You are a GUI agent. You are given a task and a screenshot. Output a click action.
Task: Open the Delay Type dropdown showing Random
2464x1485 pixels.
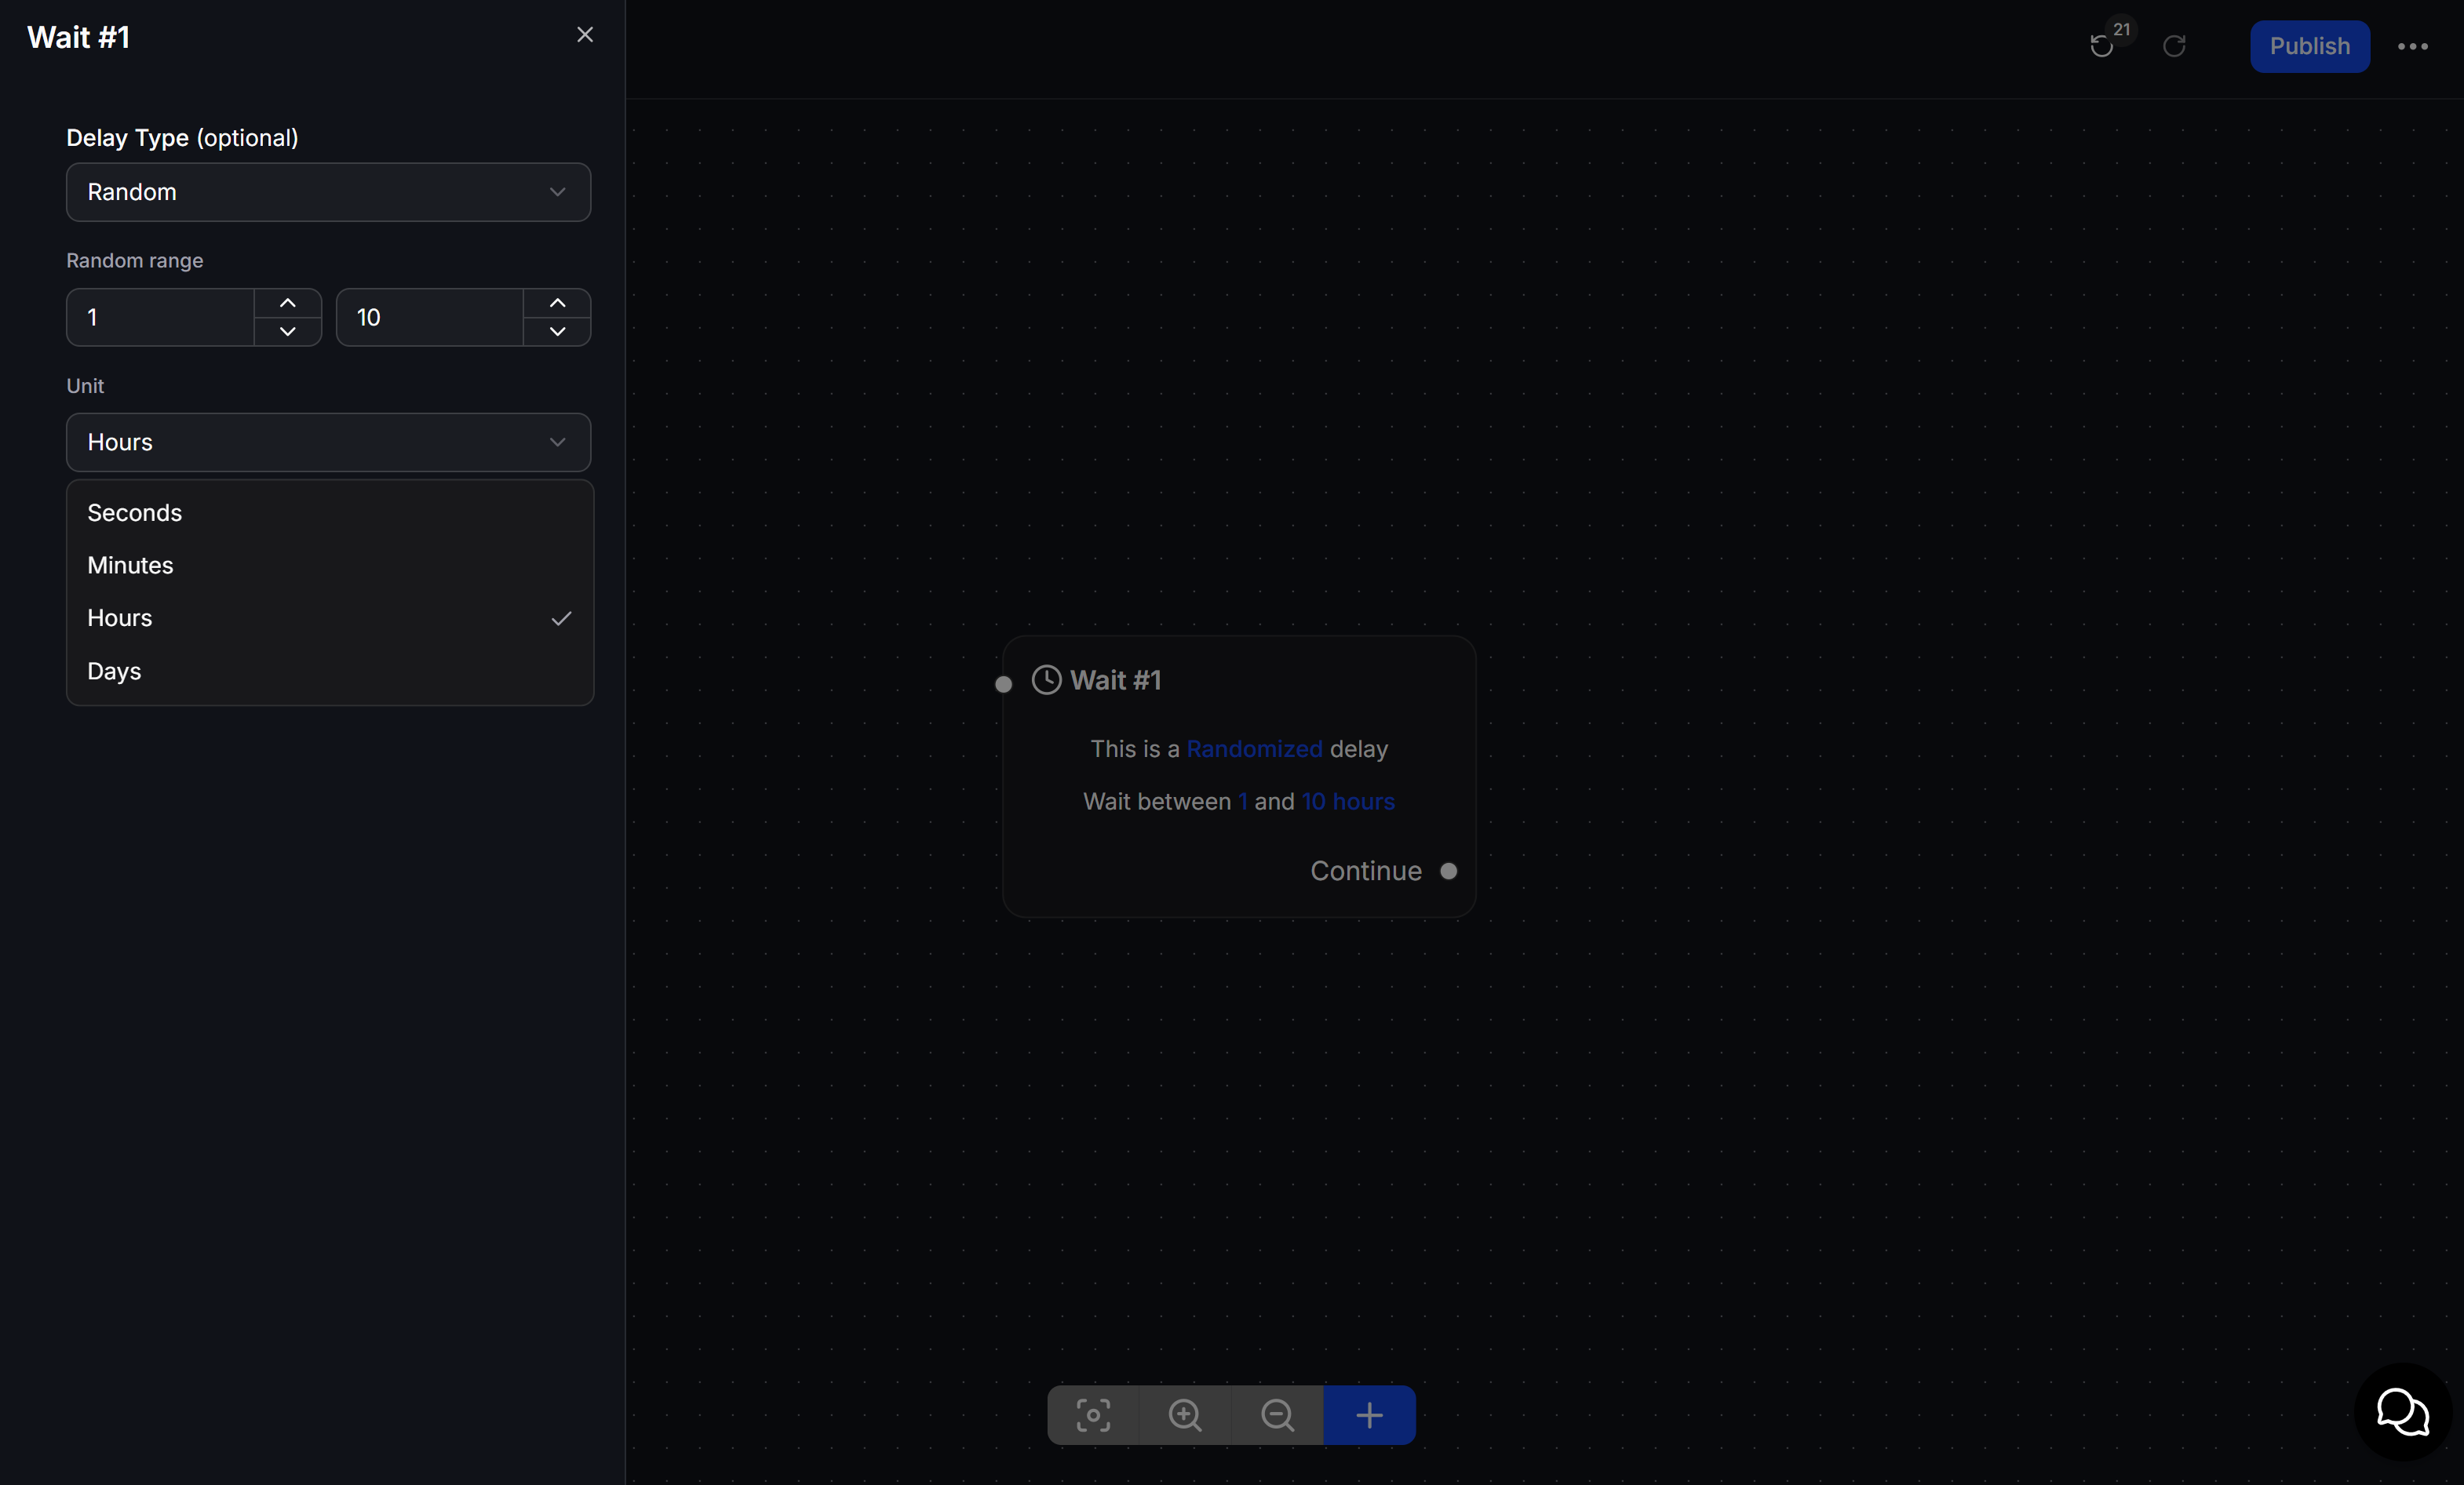pos(328,192)
